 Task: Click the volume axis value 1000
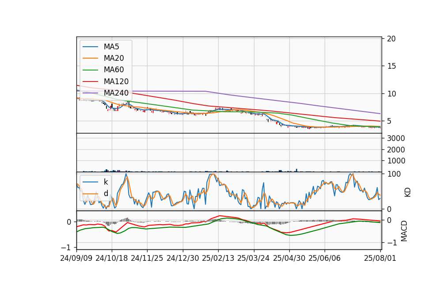point(396,161)
